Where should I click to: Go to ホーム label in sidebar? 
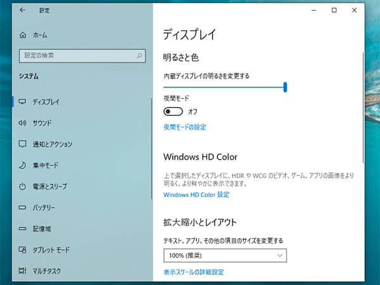[x=40, y=35]
